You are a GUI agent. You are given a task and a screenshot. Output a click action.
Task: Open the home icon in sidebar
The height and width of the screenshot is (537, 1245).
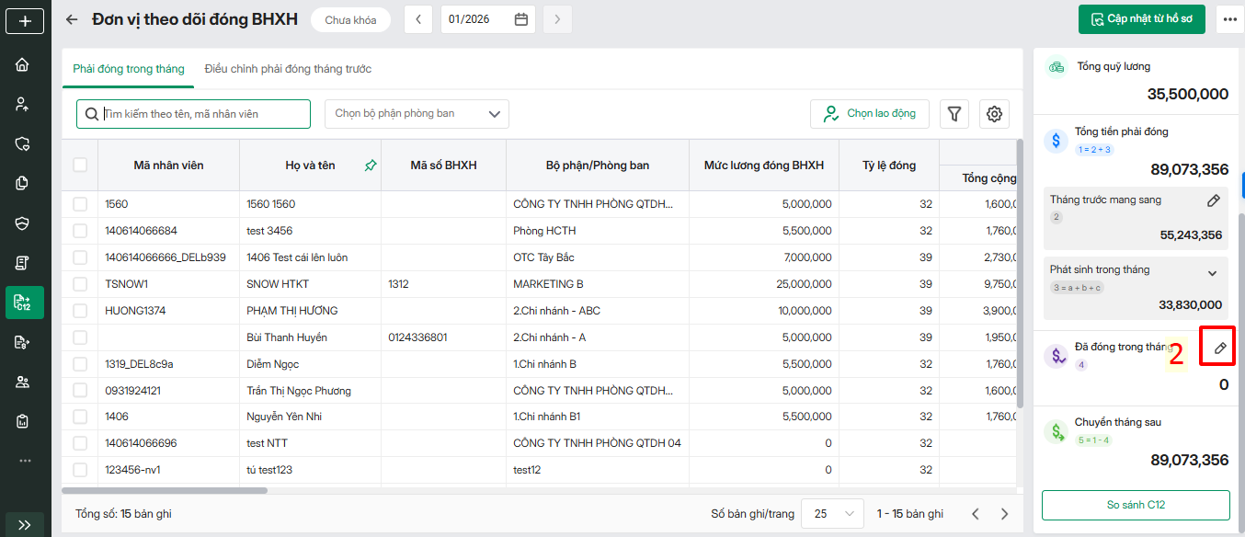[23, 65]
